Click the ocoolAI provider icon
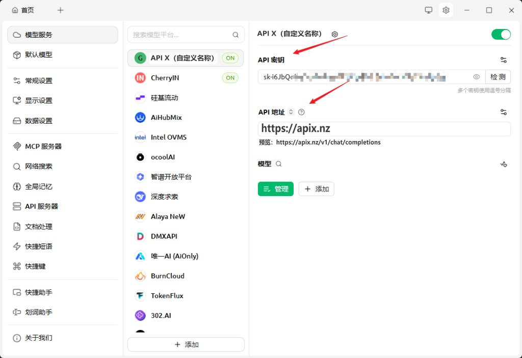The height and width of the screenshot is (358, 522). coord(140,157)
